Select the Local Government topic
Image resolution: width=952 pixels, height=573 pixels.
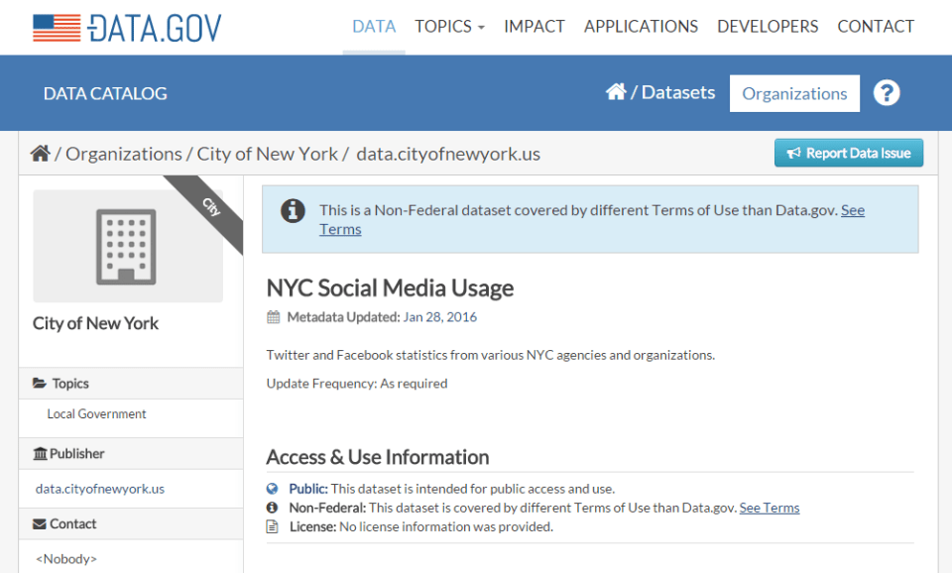(96, 414)
